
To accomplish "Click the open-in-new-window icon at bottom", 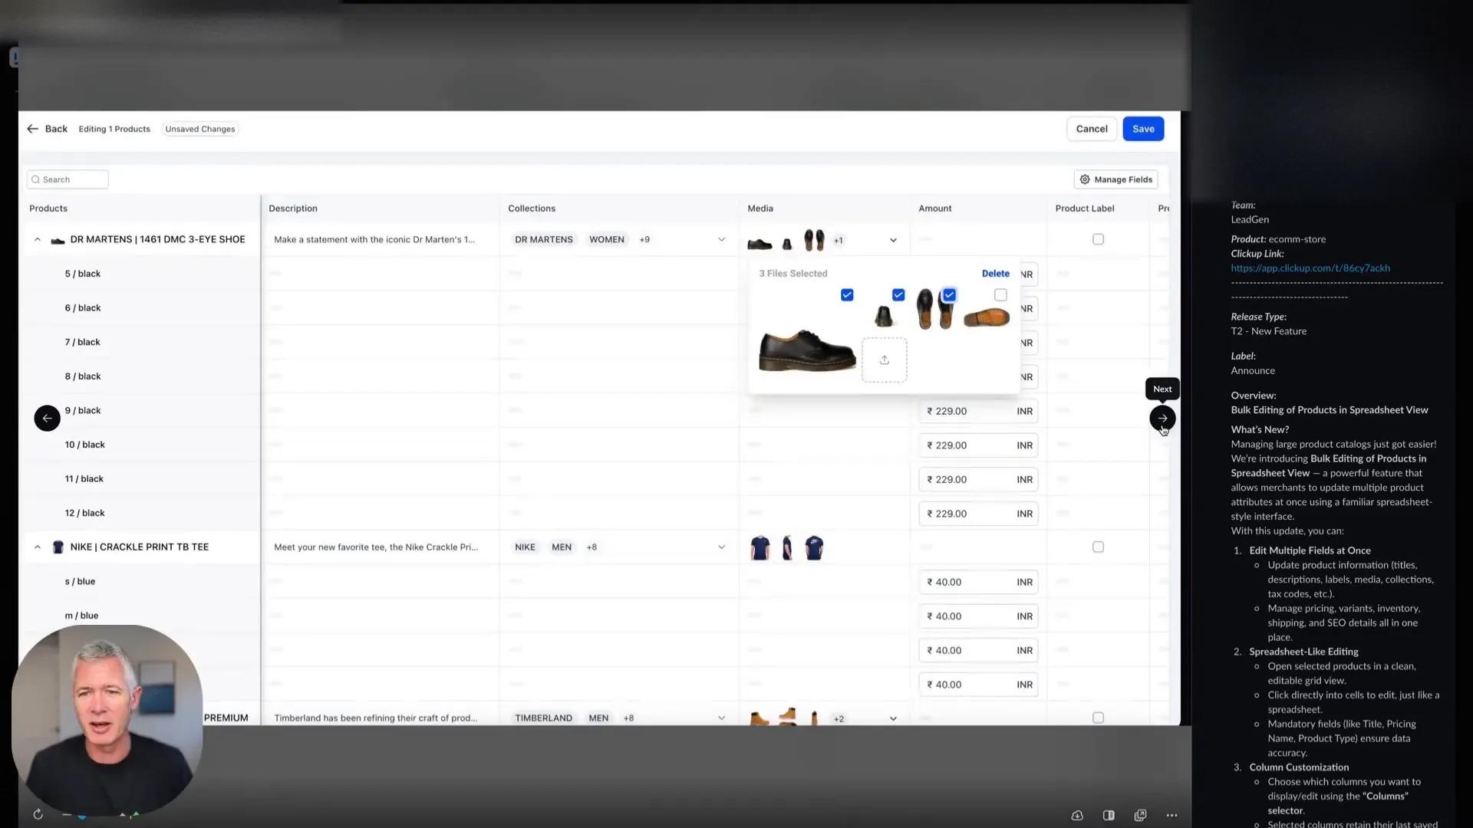I will (1140, 815).
